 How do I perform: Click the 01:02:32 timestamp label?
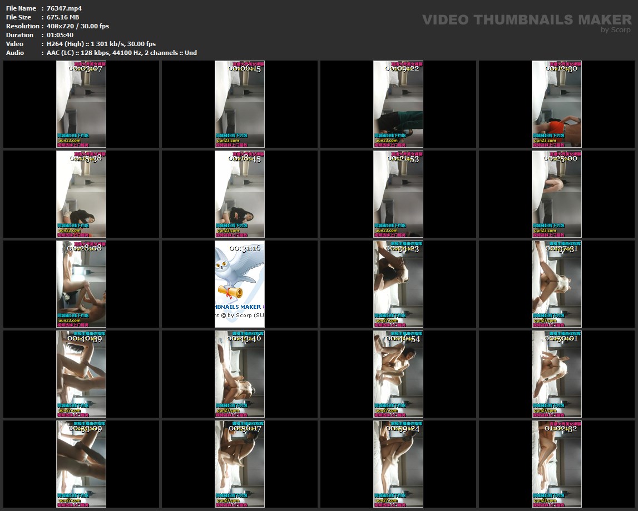click(561, 428)
